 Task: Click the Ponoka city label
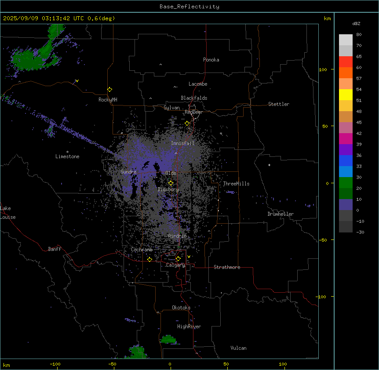[211, 60]
